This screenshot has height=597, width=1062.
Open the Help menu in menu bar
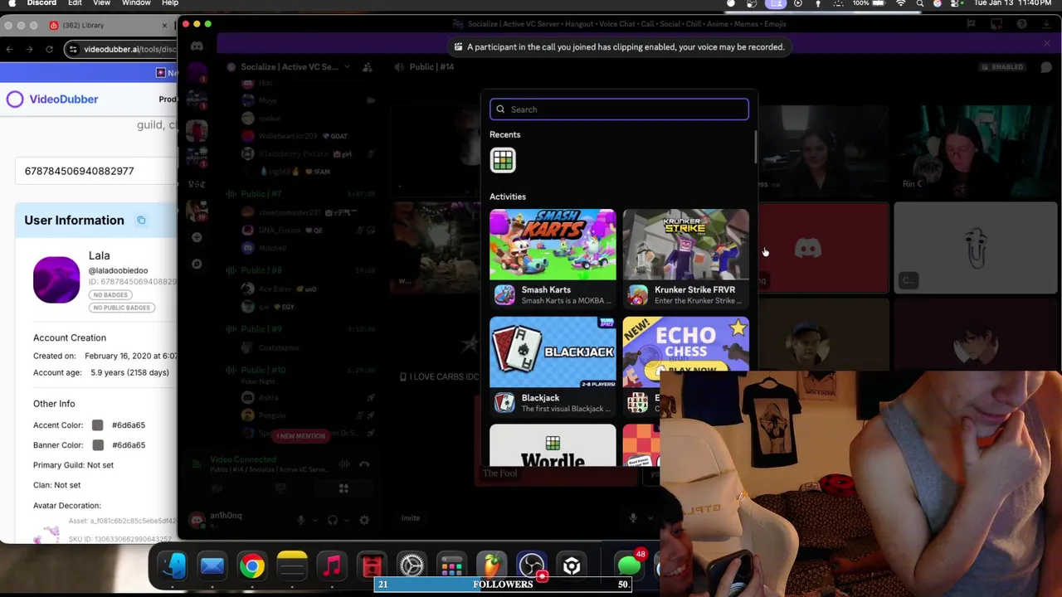(170, 3)
